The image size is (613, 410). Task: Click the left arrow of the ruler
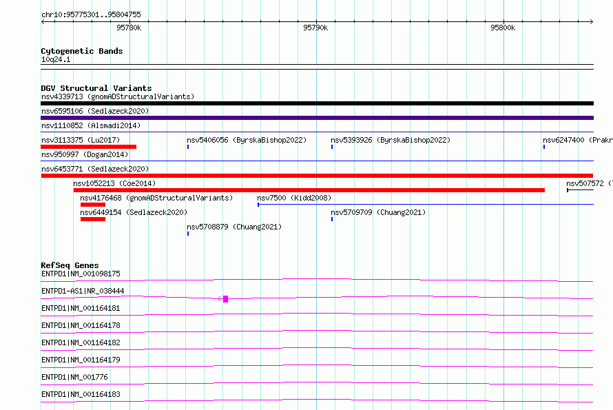pyautogui.click(x=43, y=21)
